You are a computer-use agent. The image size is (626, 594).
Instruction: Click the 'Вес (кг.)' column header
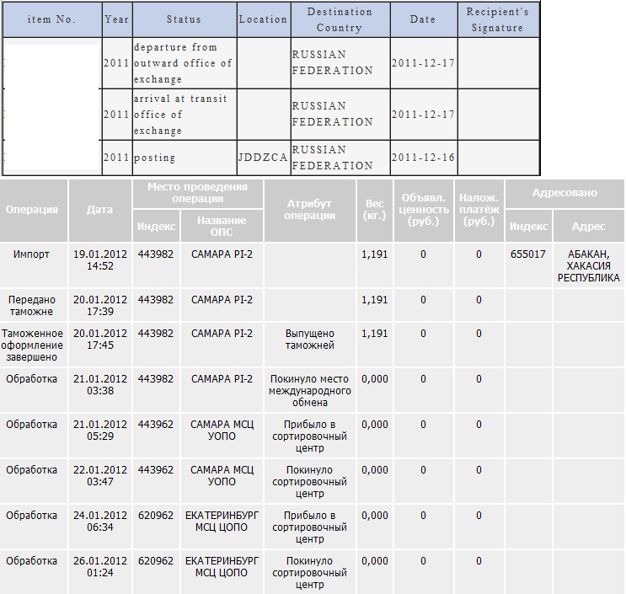(x=374, y=210)
